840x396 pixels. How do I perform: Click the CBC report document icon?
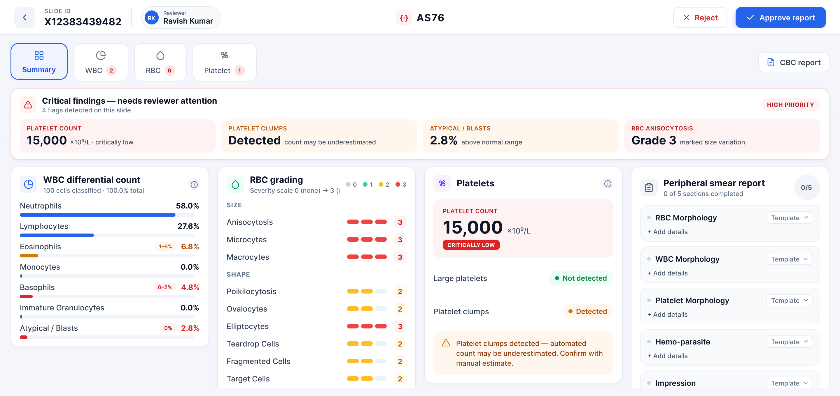[x=771, y=62]
